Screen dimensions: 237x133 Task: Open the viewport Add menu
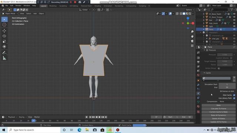pyautogui.click(x=35, y=14)
